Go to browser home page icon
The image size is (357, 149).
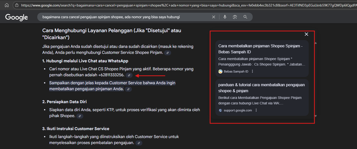click(x=7, y=5)
